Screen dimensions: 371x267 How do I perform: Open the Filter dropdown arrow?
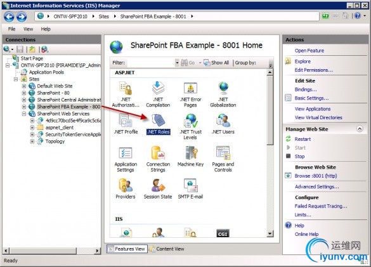pos(177,63)
